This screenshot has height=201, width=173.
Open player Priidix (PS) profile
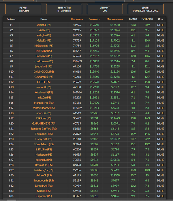(44, 30)
